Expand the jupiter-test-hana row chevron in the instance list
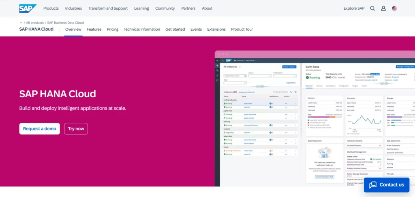415x197 pixels. (295, 115)
